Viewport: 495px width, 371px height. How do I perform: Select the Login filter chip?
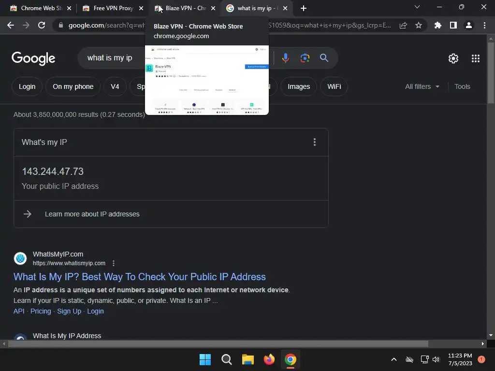coord(27,86)
